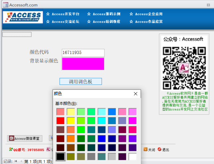Click the form icon in the Accessoft.com title bar
Viewport: 214px width, 164px height.
tap(6, 5)
